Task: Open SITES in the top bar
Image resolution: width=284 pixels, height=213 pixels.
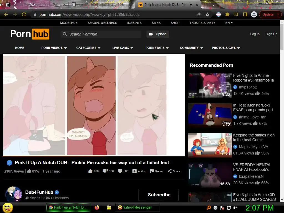Action: point(156,23)
